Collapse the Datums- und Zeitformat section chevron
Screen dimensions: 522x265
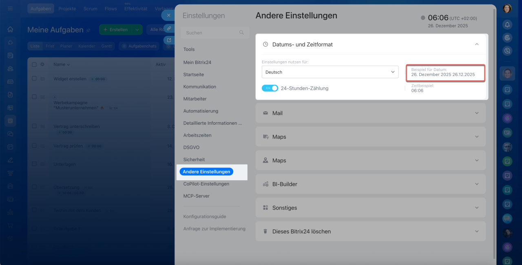click(x=477, y=44)
